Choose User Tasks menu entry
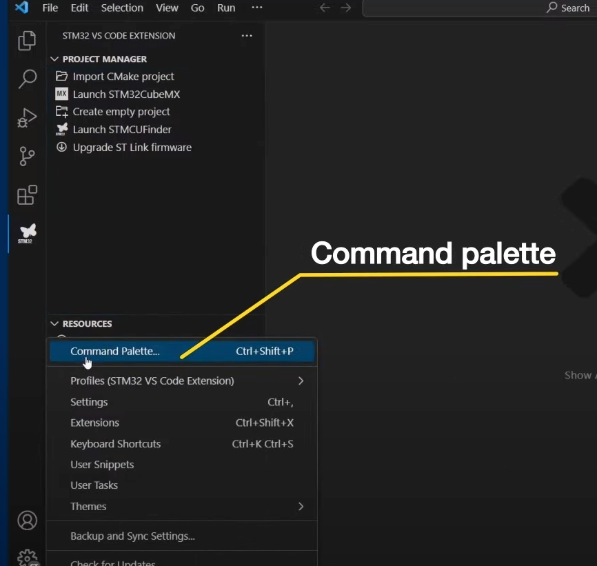This screenshot has width=597, height=566. click(x=182, y=485)
